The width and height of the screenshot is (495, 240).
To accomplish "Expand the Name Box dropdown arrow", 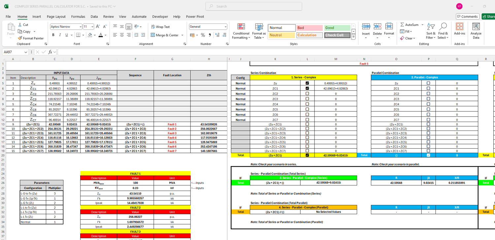I will pyautogui.click(x=25, y=52).
